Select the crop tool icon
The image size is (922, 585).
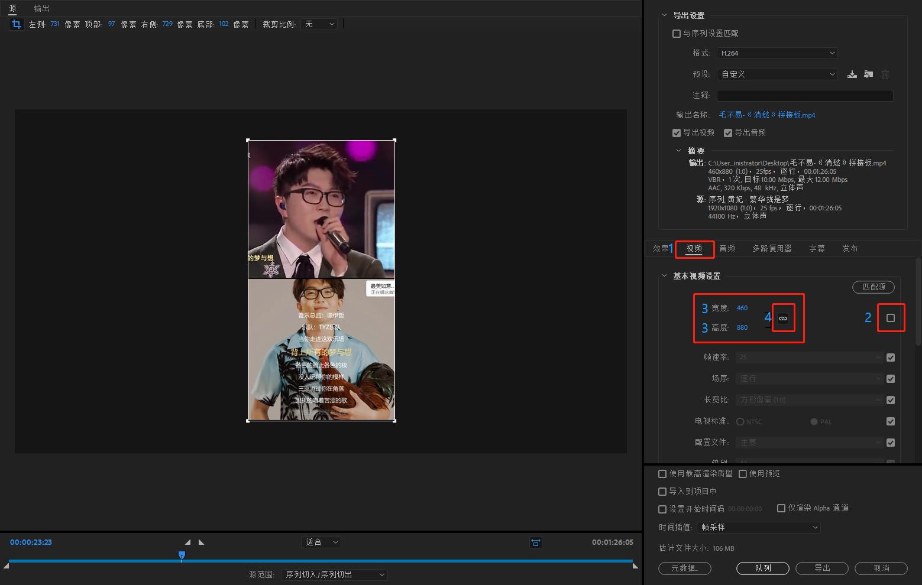pos(16,24)
